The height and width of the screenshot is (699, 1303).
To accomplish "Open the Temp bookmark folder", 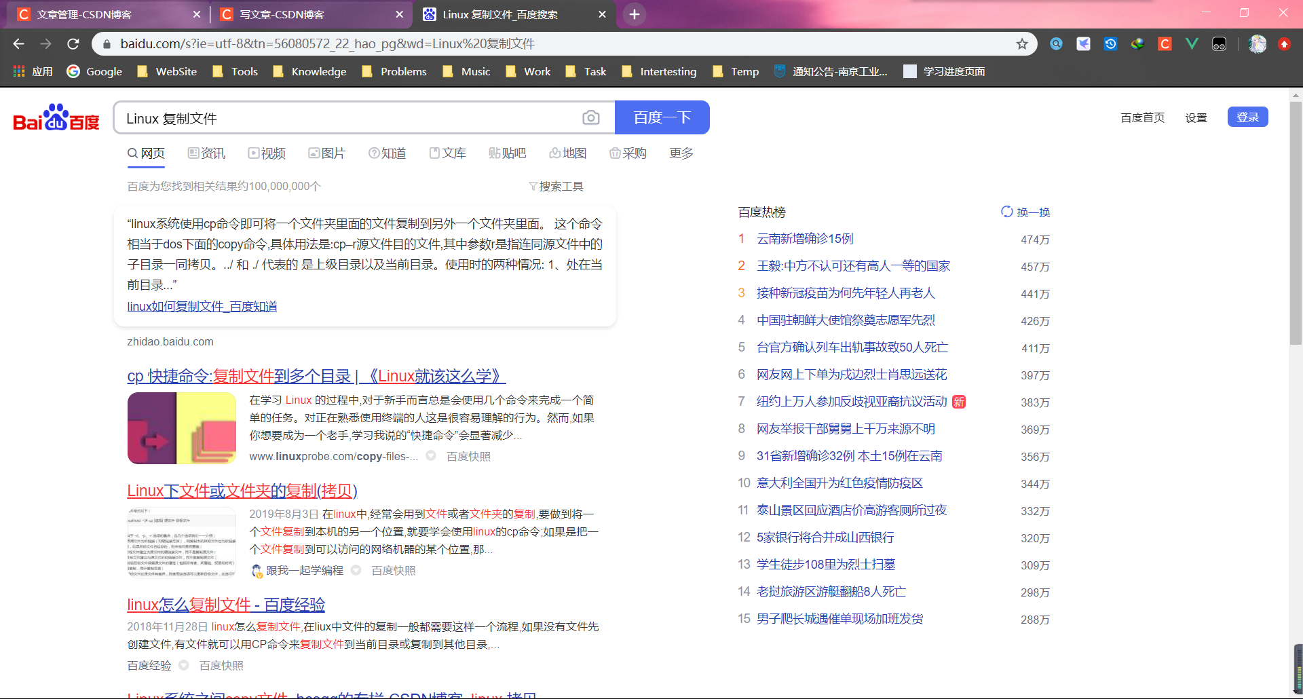I will [x=736, y=71].
